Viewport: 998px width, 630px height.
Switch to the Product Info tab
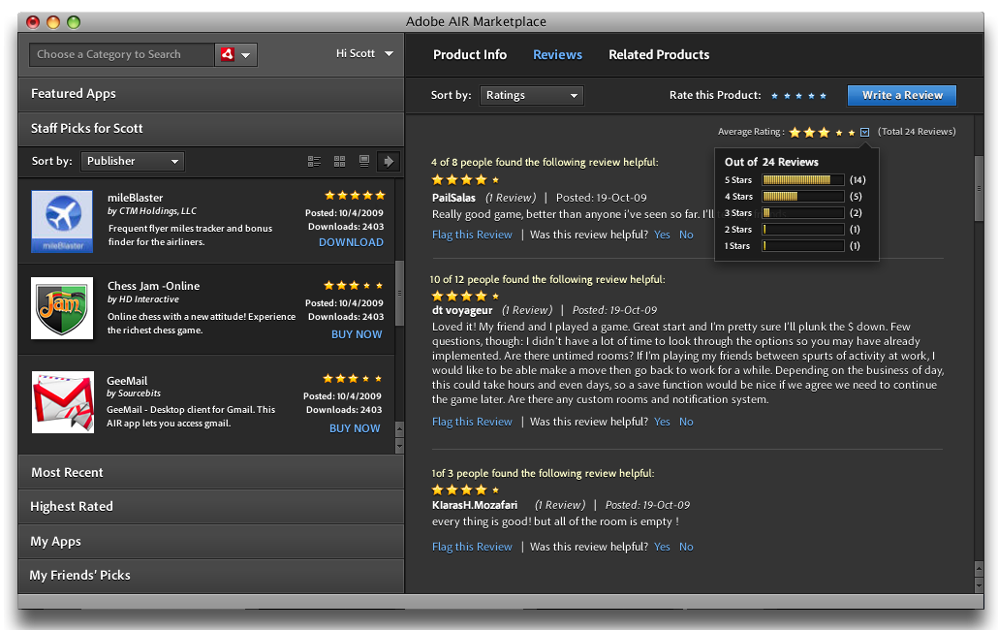click(x=470, y=54)
